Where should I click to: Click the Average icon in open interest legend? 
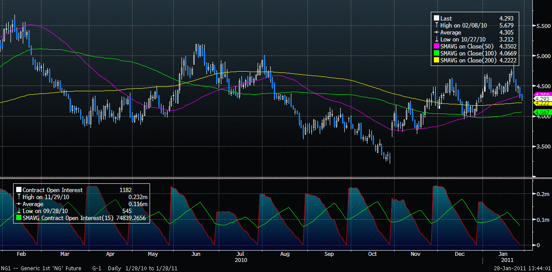pos(18,204)
